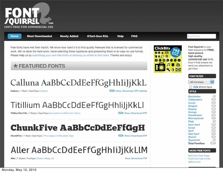Open the All Formats dropdown
223x173 pixels.
pyautogui.click(x=201, y=82)
